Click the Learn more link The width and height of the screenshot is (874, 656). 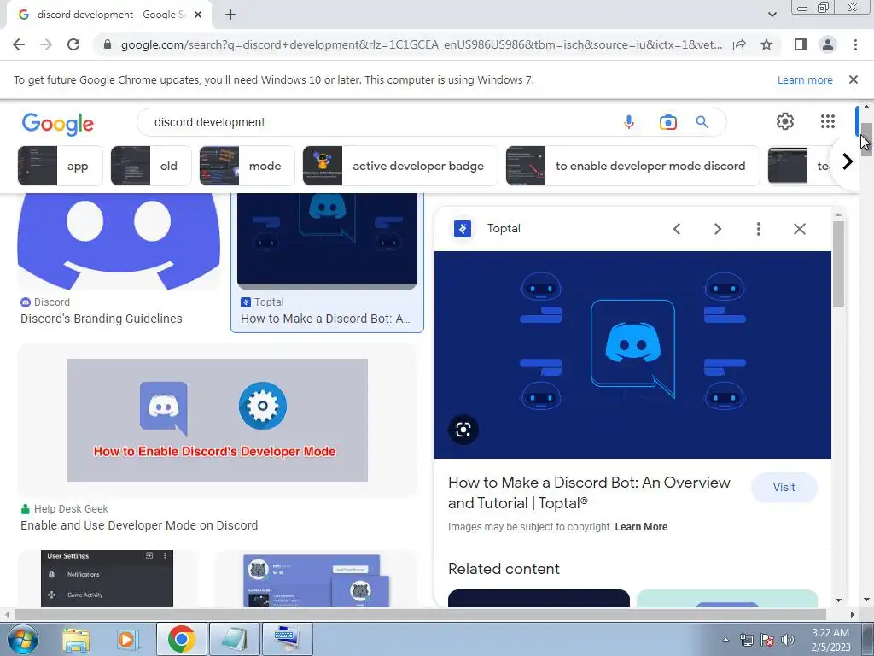click(805, 79)
